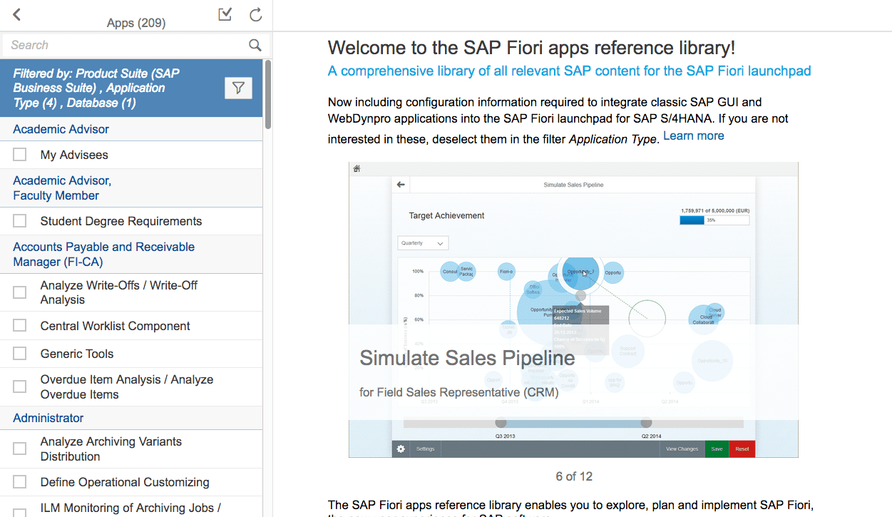Click the back arrow beside Simulate Sales Pipeline title
The height and width of the screenshot is (517, 892).
(x=401, y=185)
